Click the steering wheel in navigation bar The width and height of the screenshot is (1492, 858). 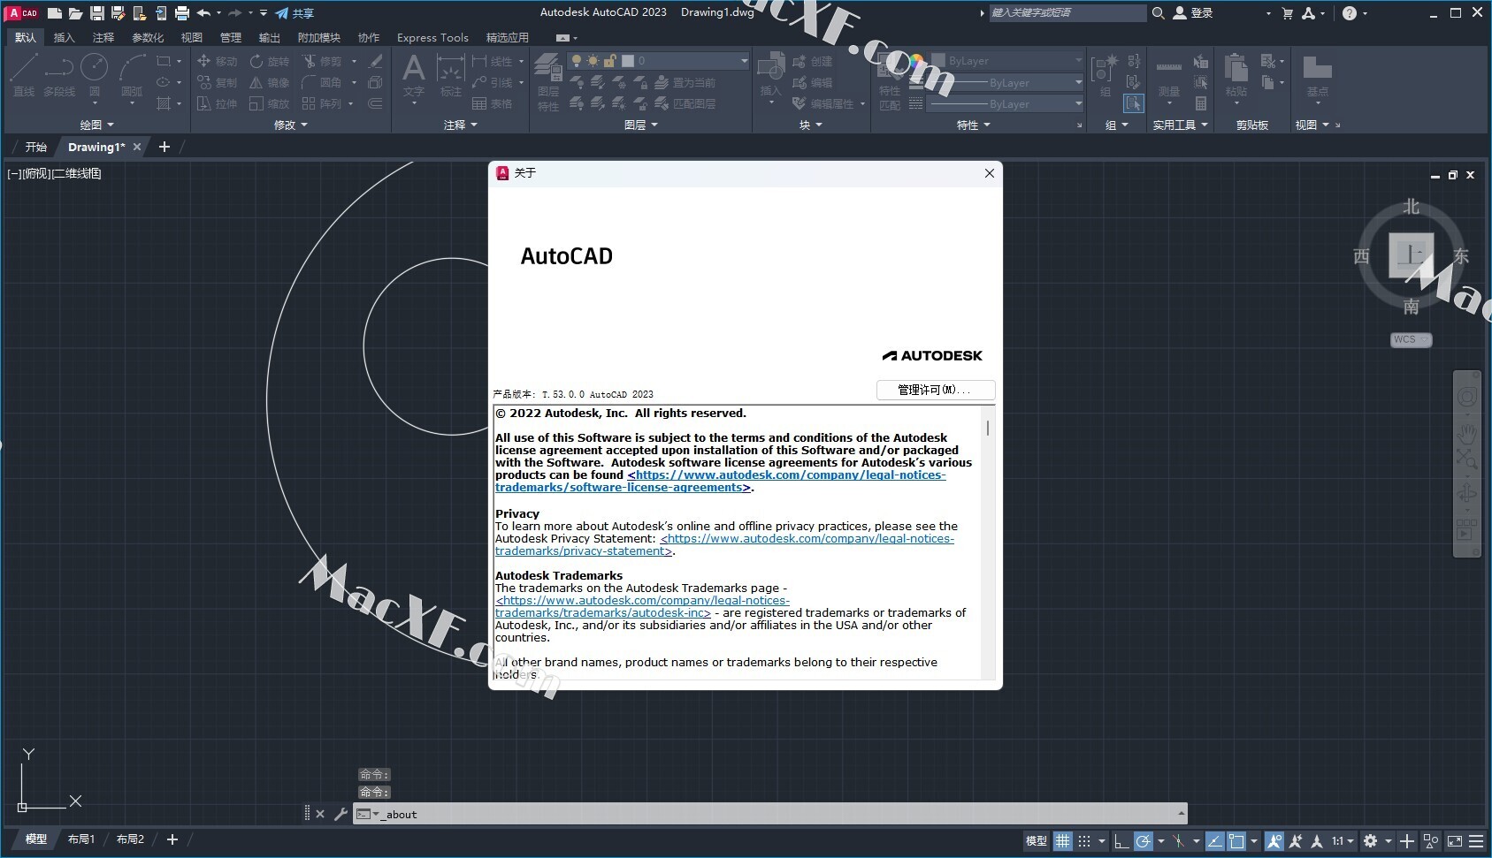click(x=1467, y=398)
